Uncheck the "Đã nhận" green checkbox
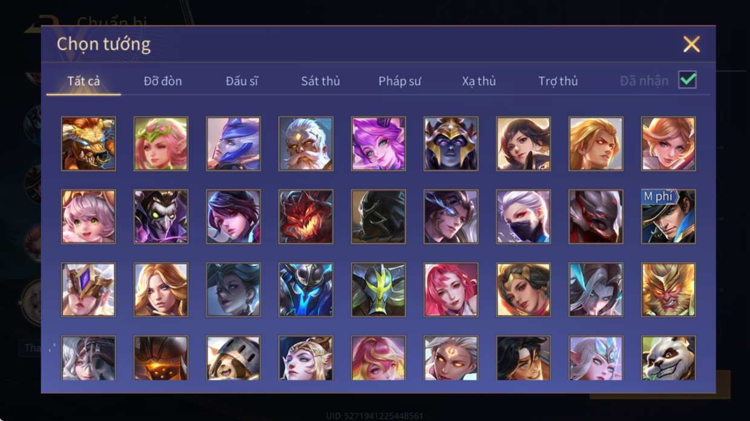The height and width of the screenshot is (421, 750). [x=687, y=80]
